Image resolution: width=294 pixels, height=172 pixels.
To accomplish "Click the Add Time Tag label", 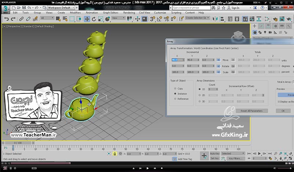I will click(x=185, y=159).
